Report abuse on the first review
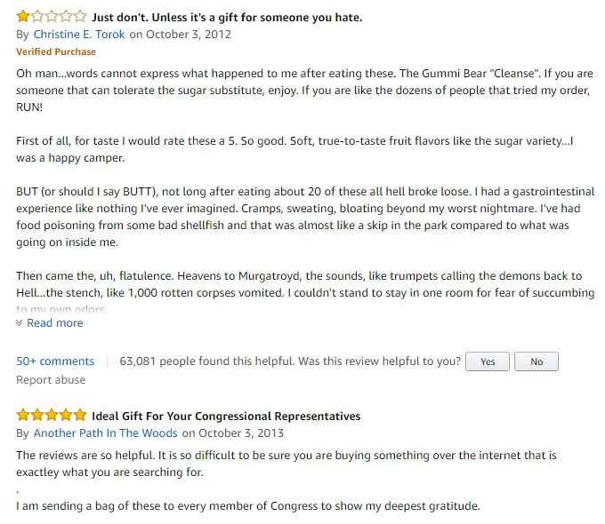 [x=51, y=380]
